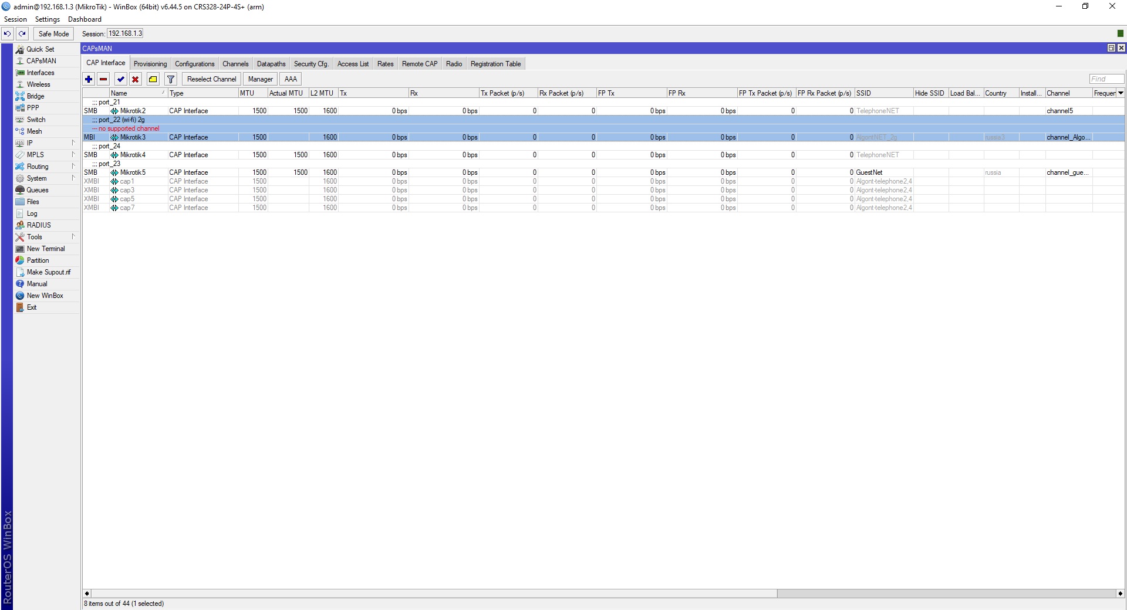Focus the Find search field
Image resolution: width=1127 pixels, height=610 pixels.
click(x=1106, y=79)
